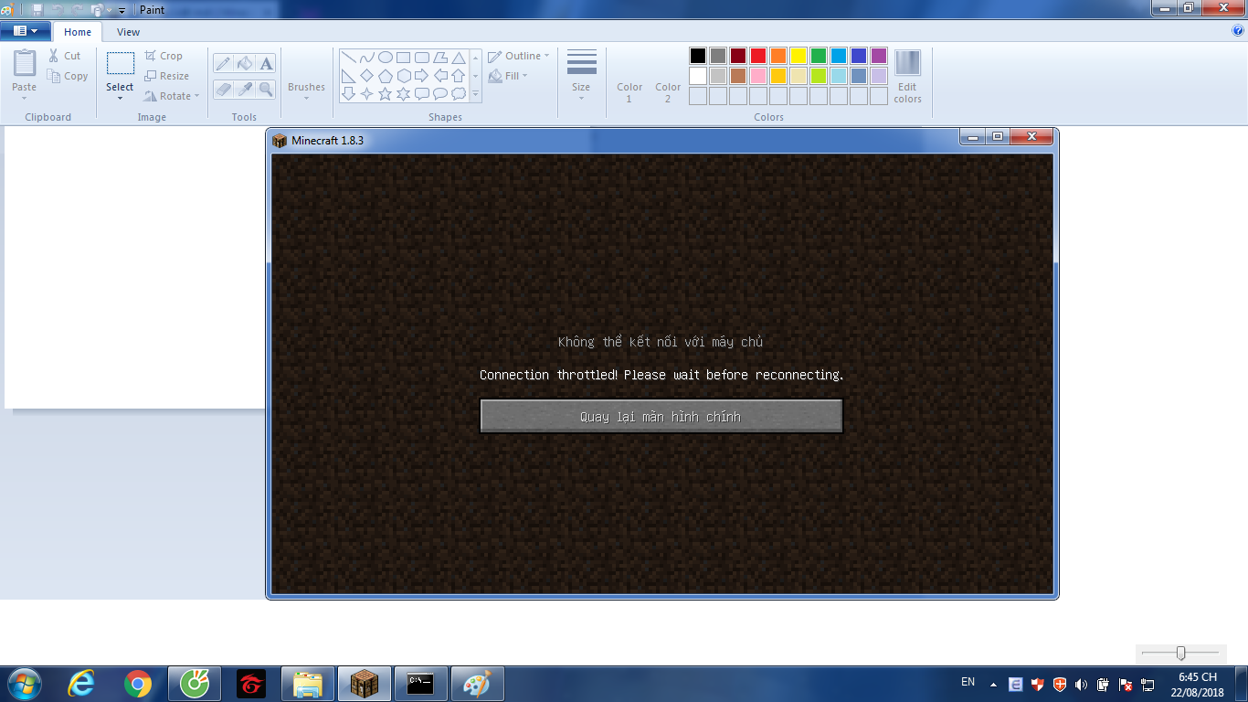The image size is (1248, 702).
Task: Pick the yellow color swatch
Action: [x=799, y=56]
